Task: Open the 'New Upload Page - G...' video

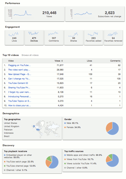Action: click(x=20, y=74)
